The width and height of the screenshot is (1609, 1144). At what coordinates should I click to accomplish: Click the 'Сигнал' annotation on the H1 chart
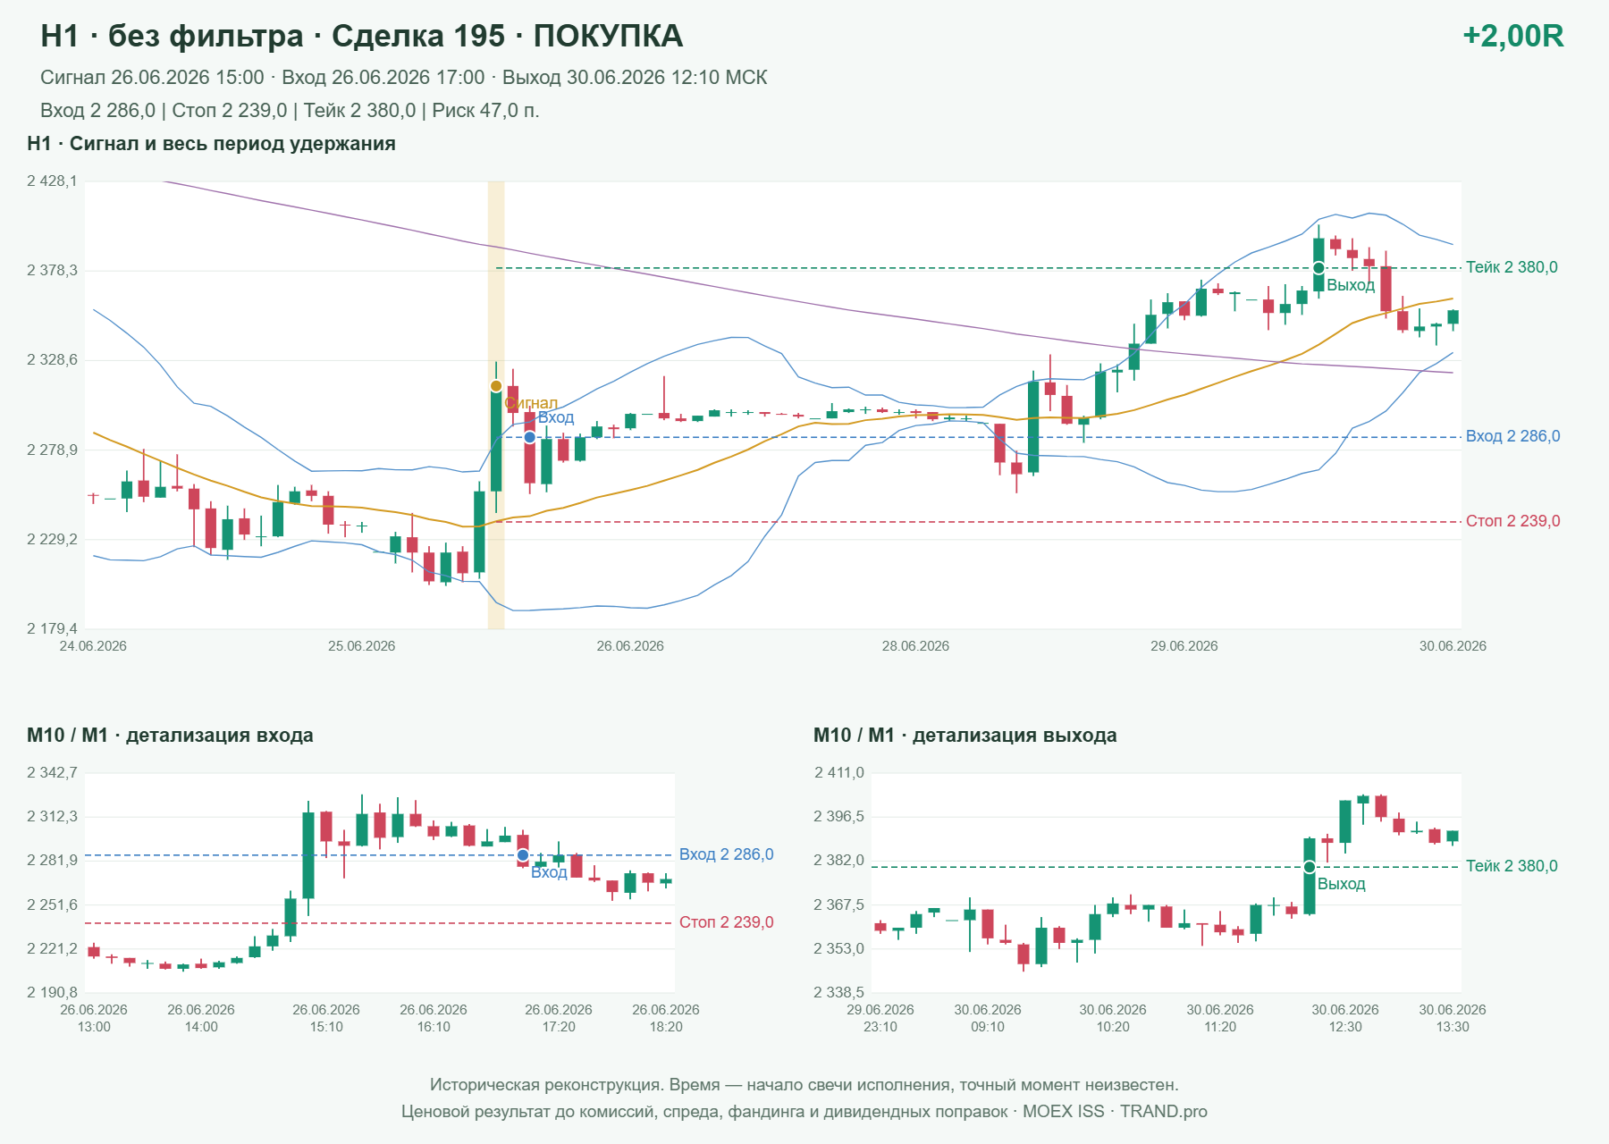pos(531,404)
